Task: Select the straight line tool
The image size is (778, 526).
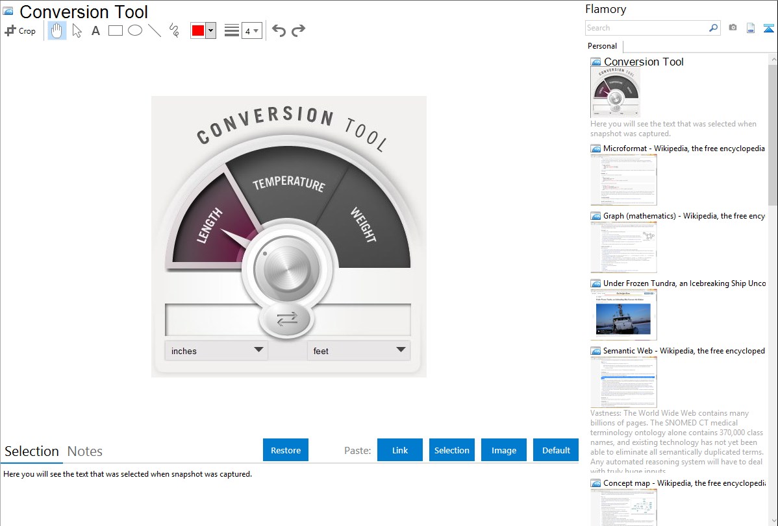Action: coord(155,30)
